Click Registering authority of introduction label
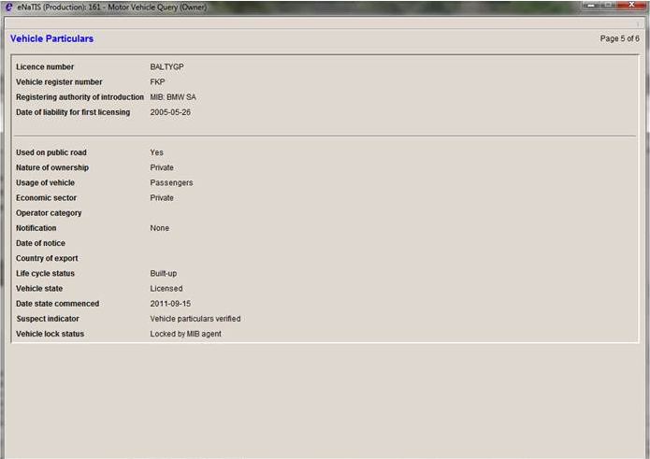This screenshot has width=650, height=459. tap(79, 97)
